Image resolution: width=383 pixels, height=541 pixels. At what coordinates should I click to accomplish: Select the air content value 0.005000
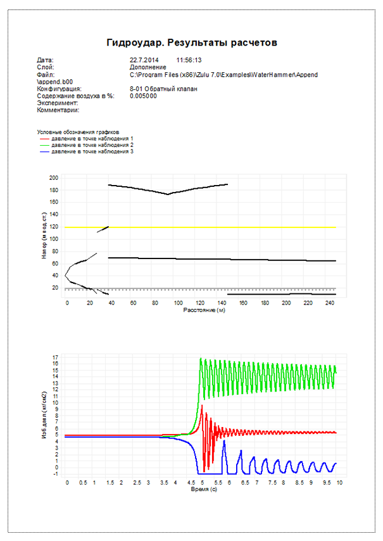(x=143, y=96)
